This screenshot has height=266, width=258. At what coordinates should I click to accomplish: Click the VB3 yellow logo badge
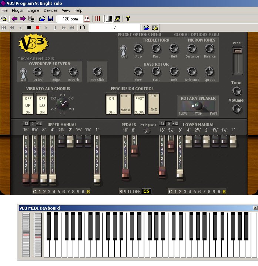tap(33, 44)
